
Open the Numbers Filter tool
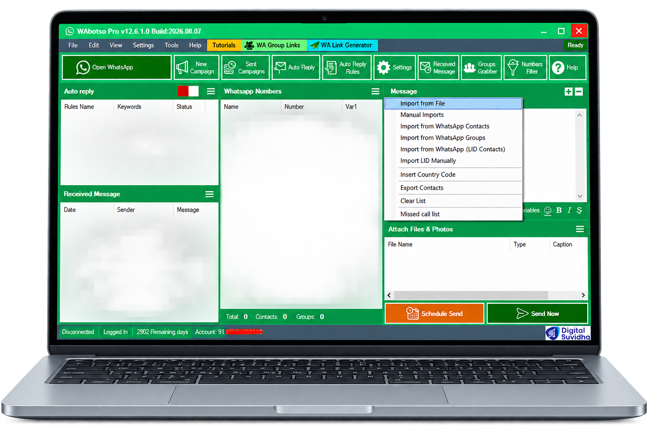525,67
